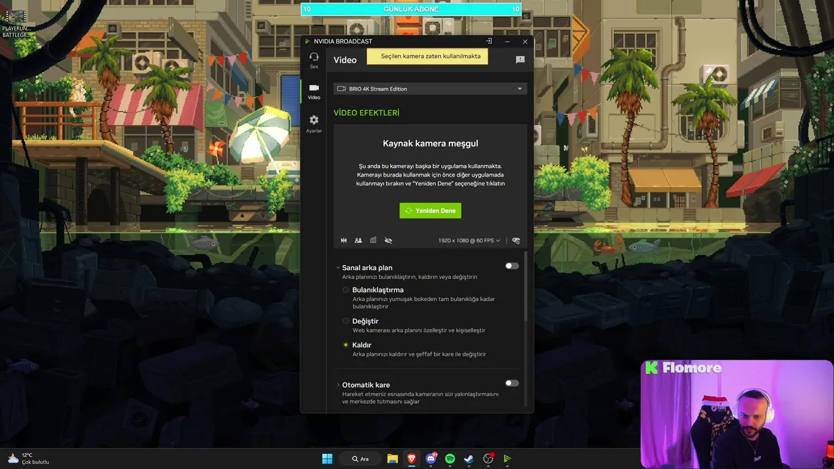Click the taskbar Ara search box
The image size is (834, 469).
(360, 459)
